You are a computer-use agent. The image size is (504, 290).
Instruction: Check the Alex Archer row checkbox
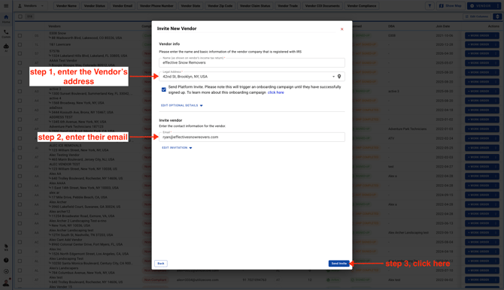20,204
